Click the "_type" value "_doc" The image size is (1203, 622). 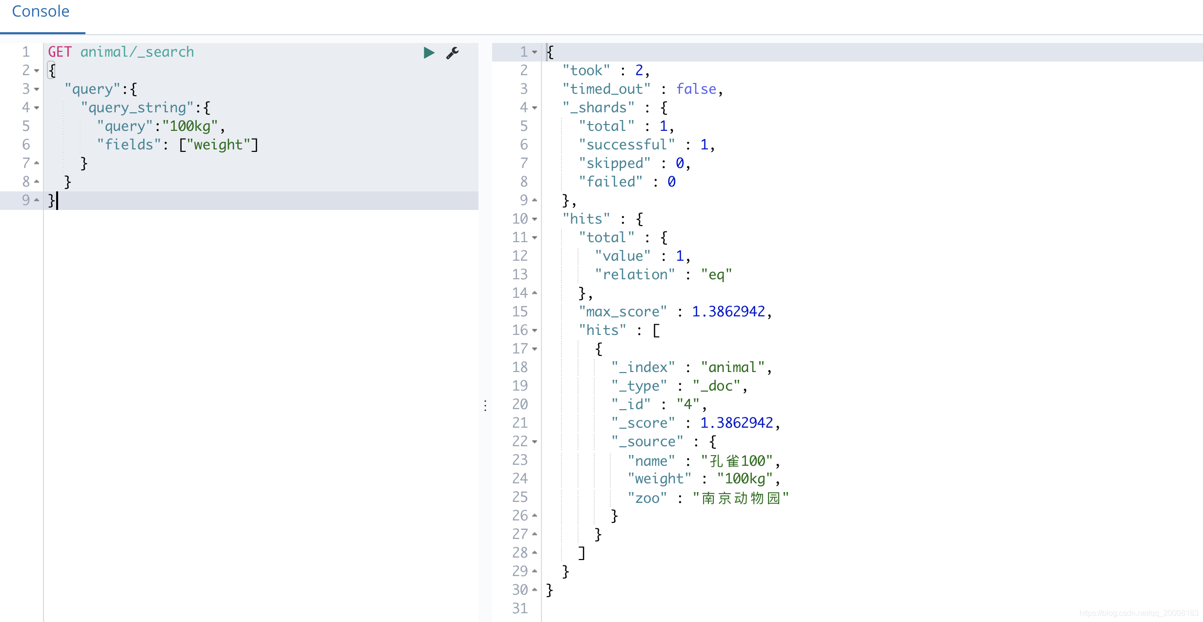tap(716, 386)
